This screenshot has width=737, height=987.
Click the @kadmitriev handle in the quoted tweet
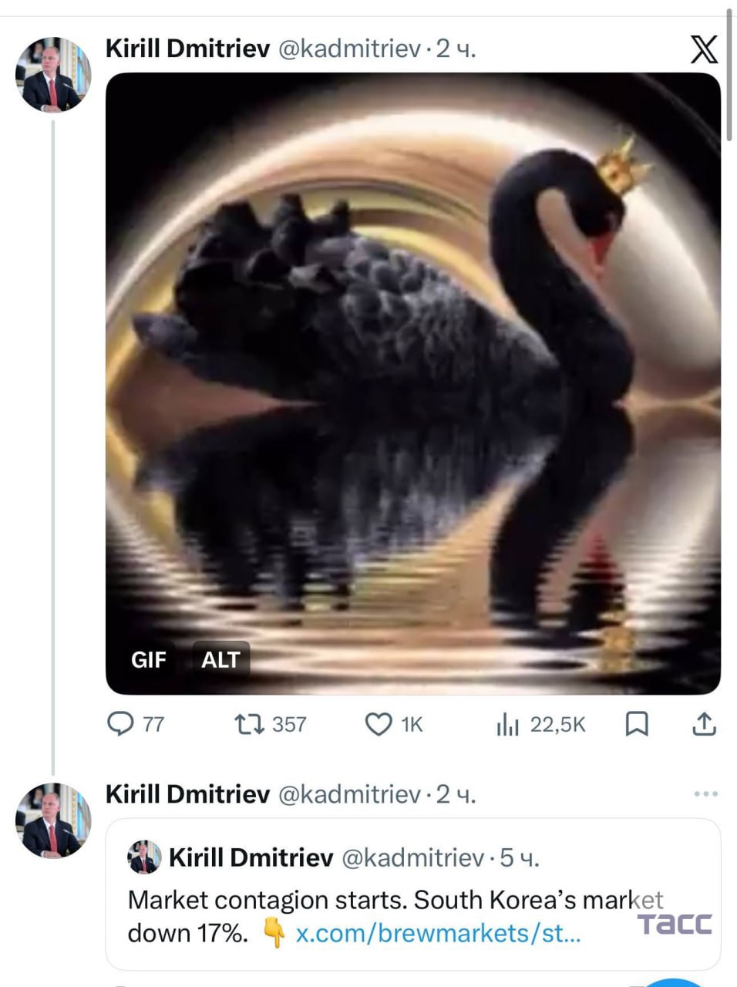click(x=412, y=857)
